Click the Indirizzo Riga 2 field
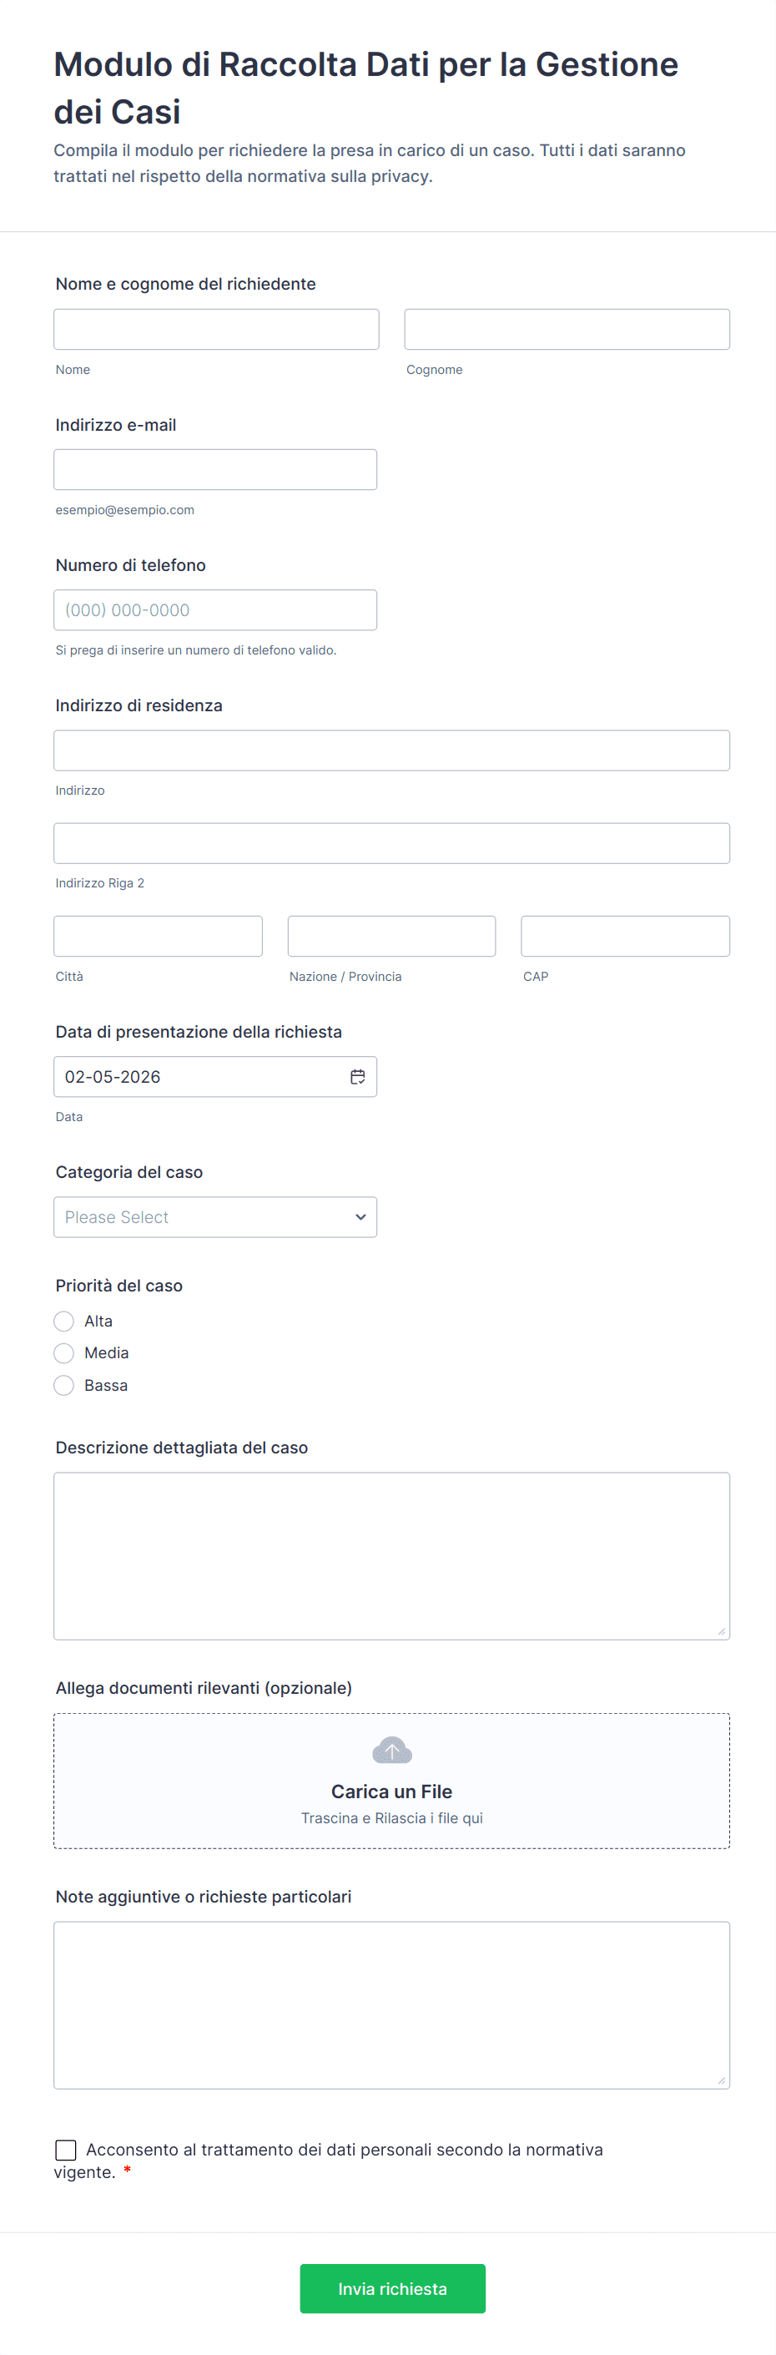Image resolution: width=776 pixels, height=2355 pixels. coord(391,843)
